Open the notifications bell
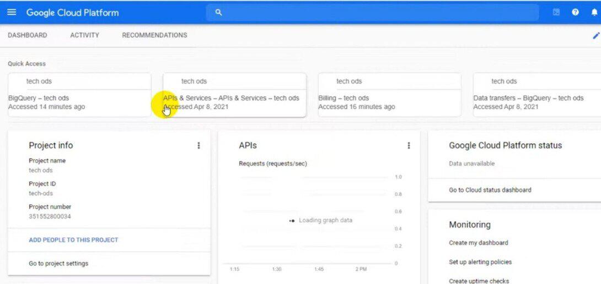 [594, 13]
